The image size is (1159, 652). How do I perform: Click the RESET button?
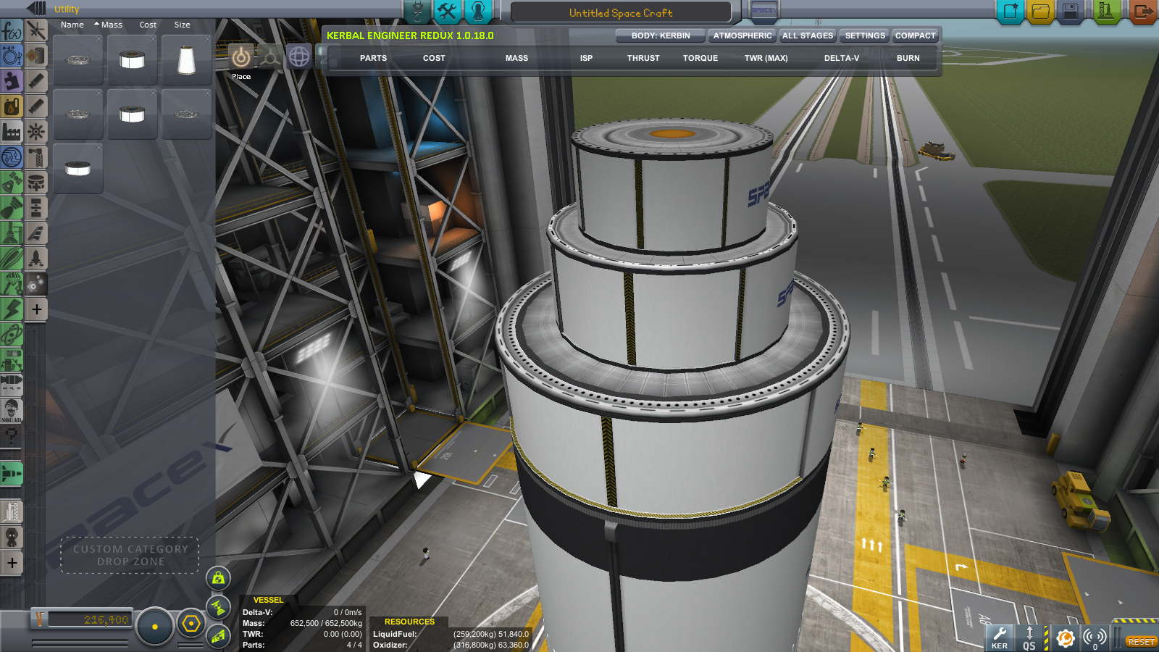pos(1141,642)
